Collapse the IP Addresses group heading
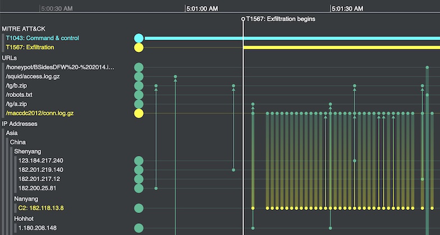 pyautogui.click(x=21, y=123)
